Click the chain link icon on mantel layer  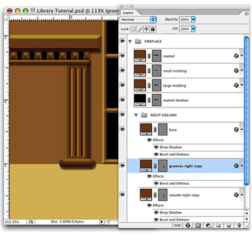149,56
